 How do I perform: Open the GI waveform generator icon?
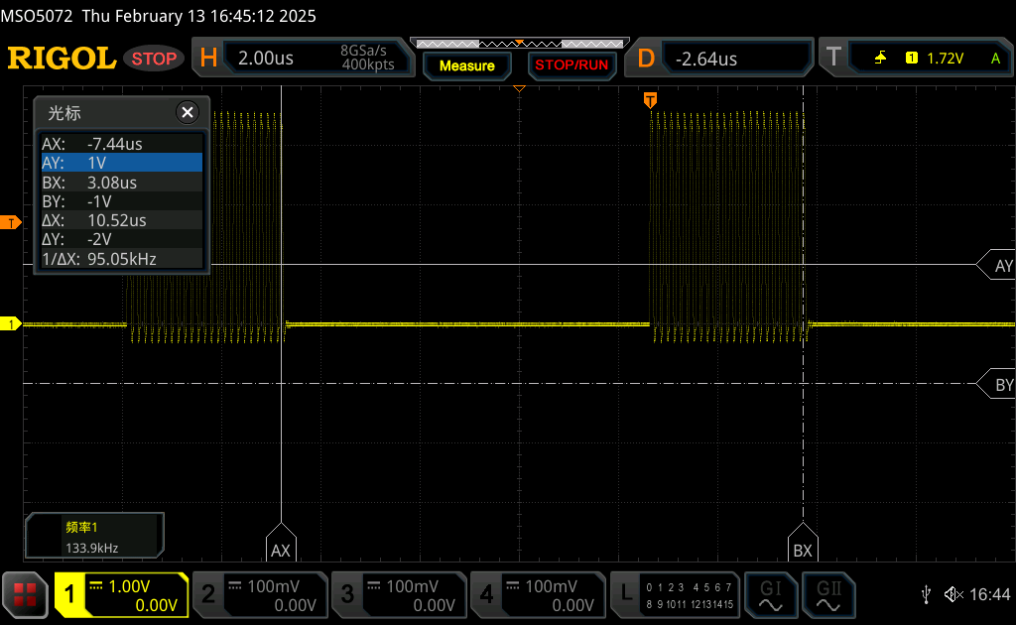pos(770,594)
